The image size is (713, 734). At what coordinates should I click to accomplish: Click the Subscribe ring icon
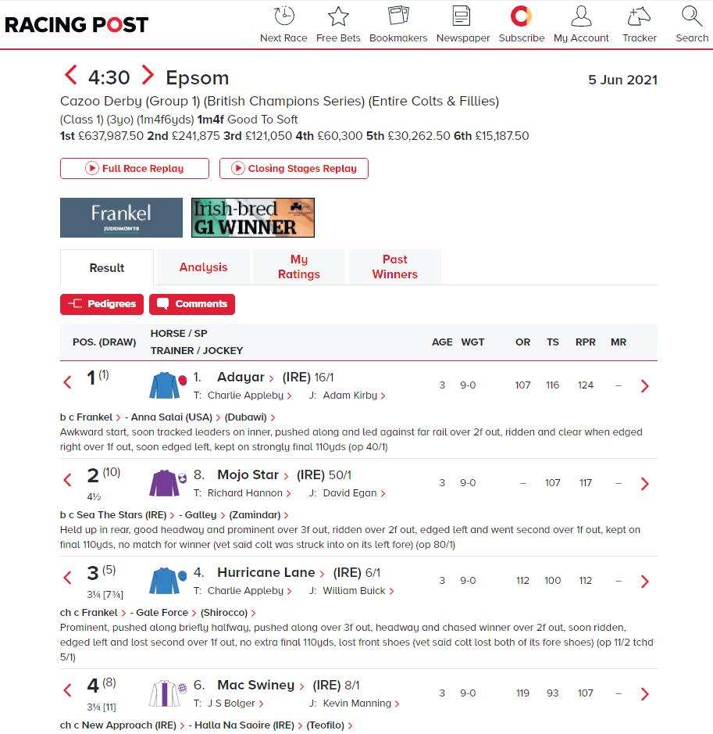point(521,16)
